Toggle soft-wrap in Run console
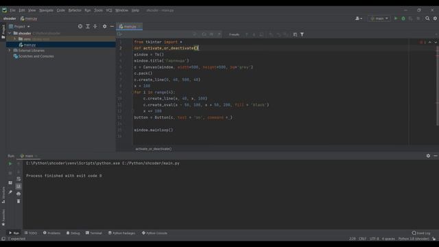 [x=19, y=178]
